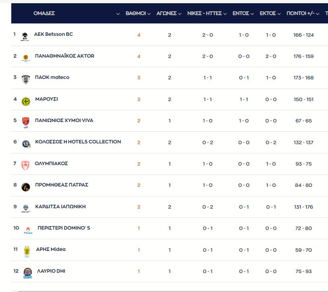Screen dimensions: 328x292
Task: Click the Panionios team logo
Action: point(25,122)
